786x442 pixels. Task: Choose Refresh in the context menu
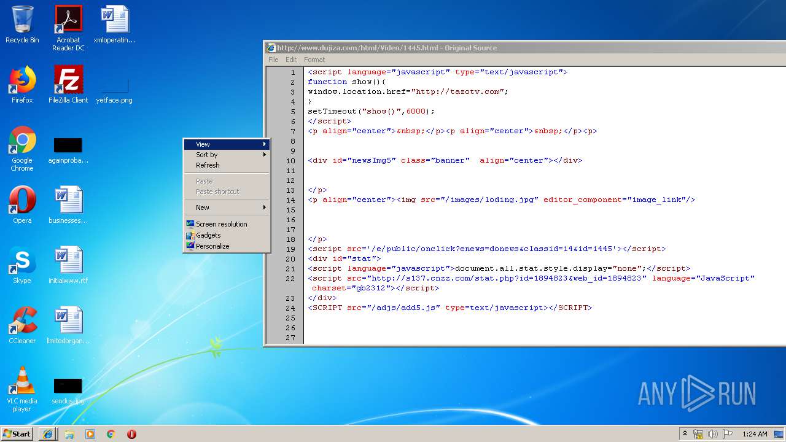(x=227, y=165)
